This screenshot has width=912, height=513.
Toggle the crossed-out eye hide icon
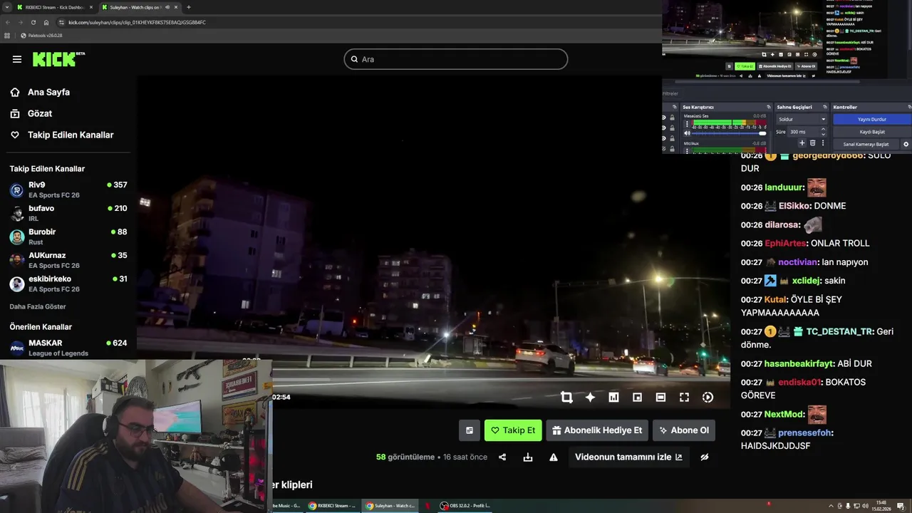(705, 457)
